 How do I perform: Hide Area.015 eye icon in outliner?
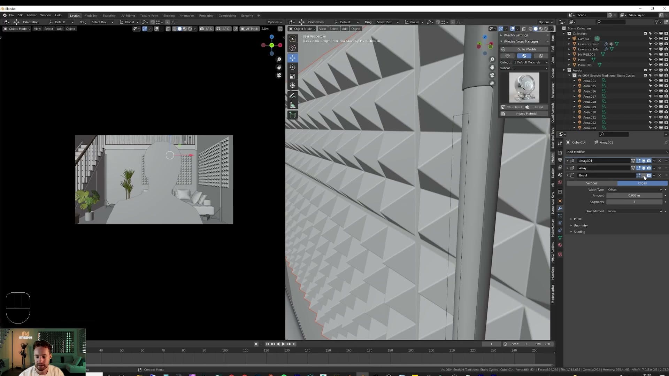(656, 86)
